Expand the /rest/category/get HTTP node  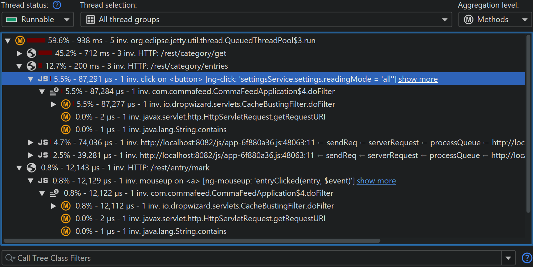point(19,53)
